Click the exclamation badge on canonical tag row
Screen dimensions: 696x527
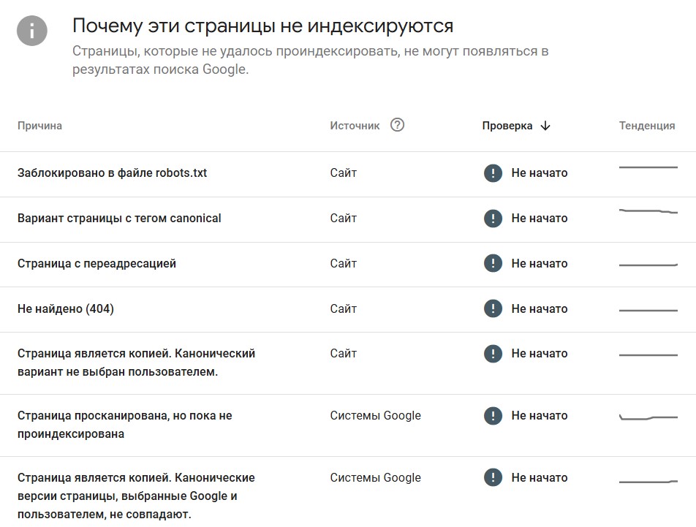coord(493,219)
